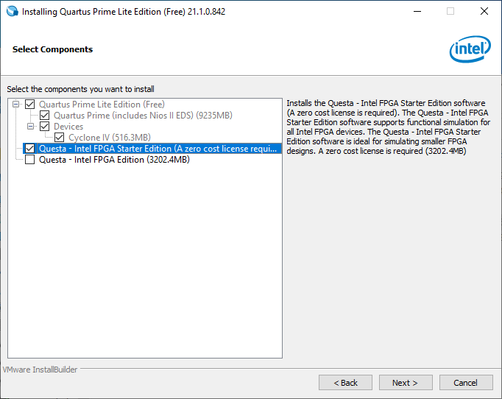Uncheck the Cyclone IV device checkbox

(x=59, y=138)
